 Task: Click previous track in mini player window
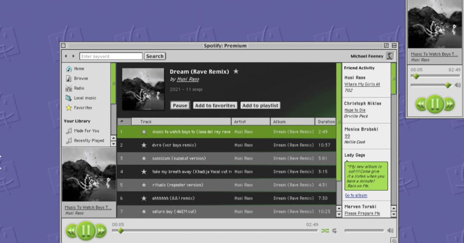click(421, 104)
